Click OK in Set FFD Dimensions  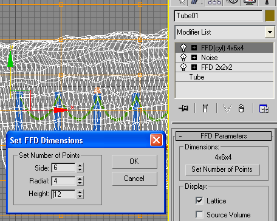point(134,161)
